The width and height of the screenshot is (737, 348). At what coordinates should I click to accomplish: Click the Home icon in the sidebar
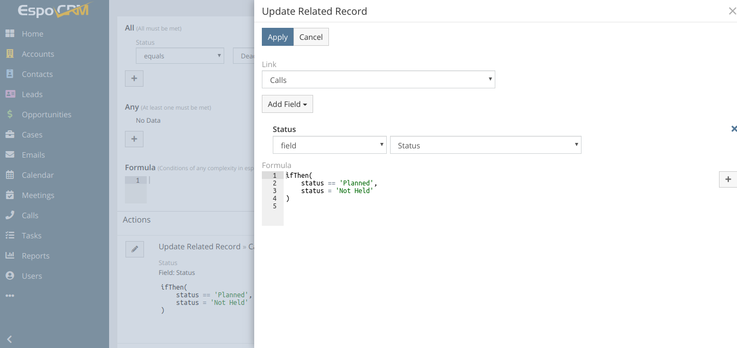10,34
